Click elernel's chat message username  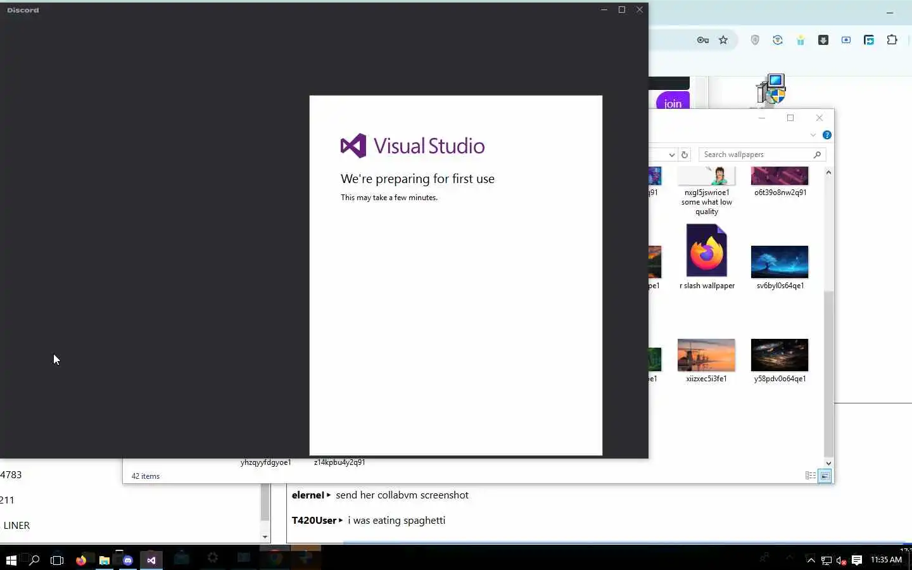308,495
